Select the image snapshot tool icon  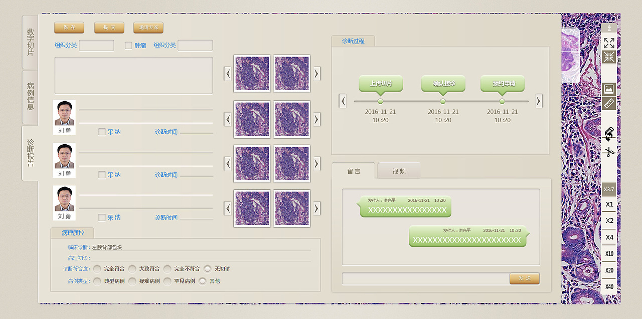click(609, 89)
